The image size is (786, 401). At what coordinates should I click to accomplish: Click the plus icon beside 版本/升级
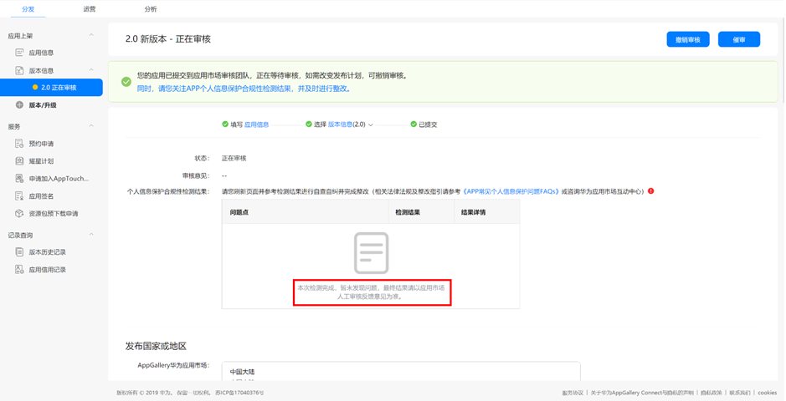coord(19,105)
